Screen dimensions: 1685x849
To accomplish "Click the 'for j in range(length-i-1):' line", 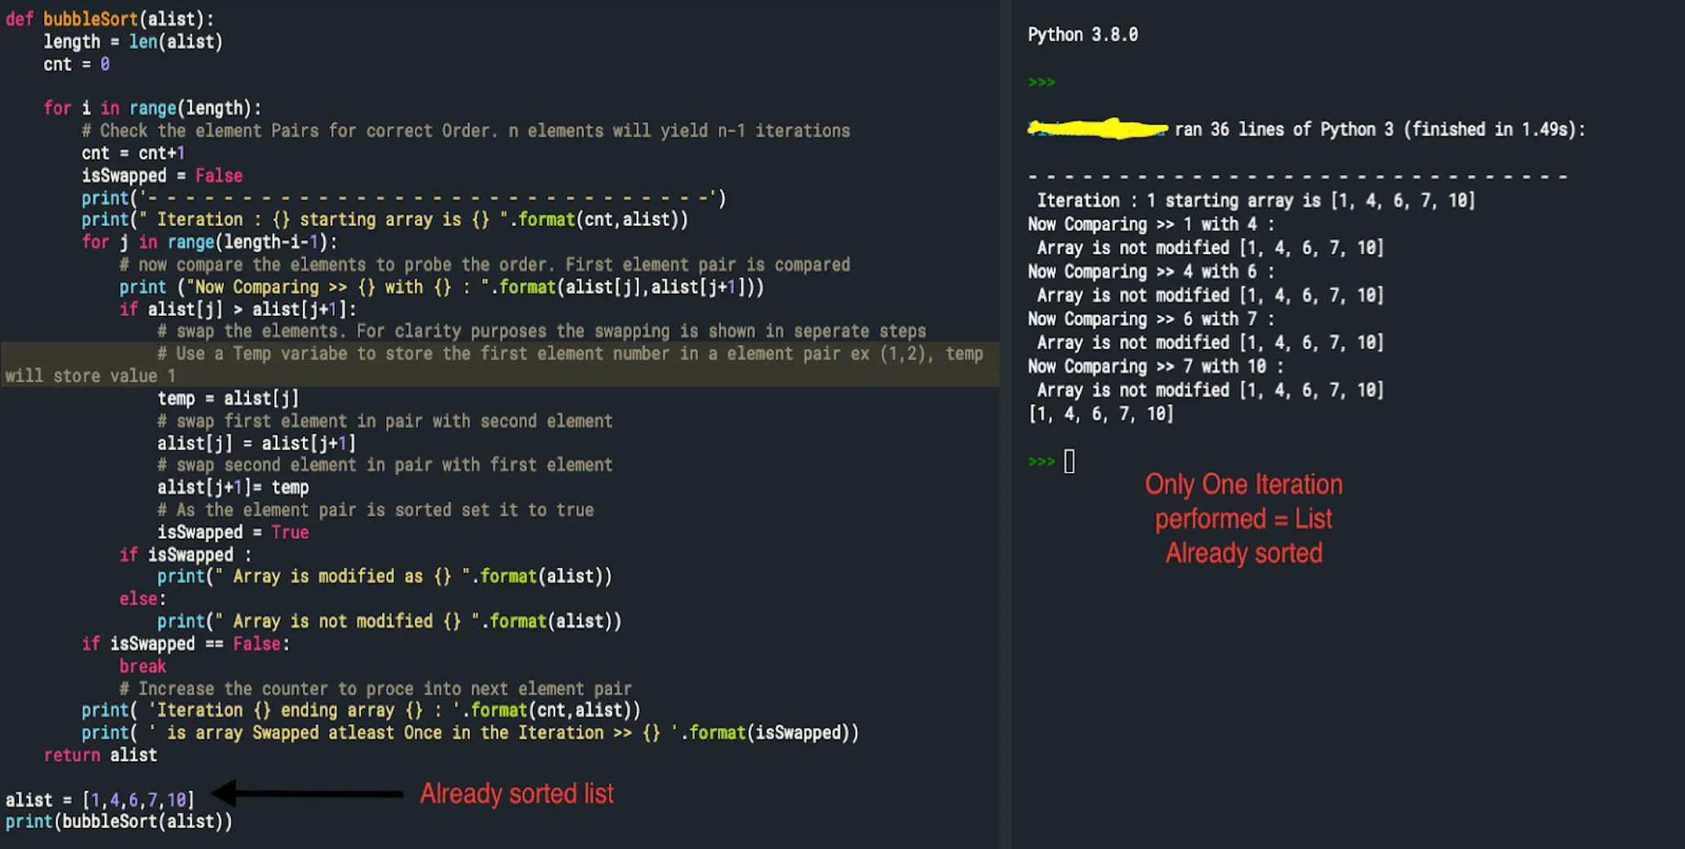I will click(209, 242).
